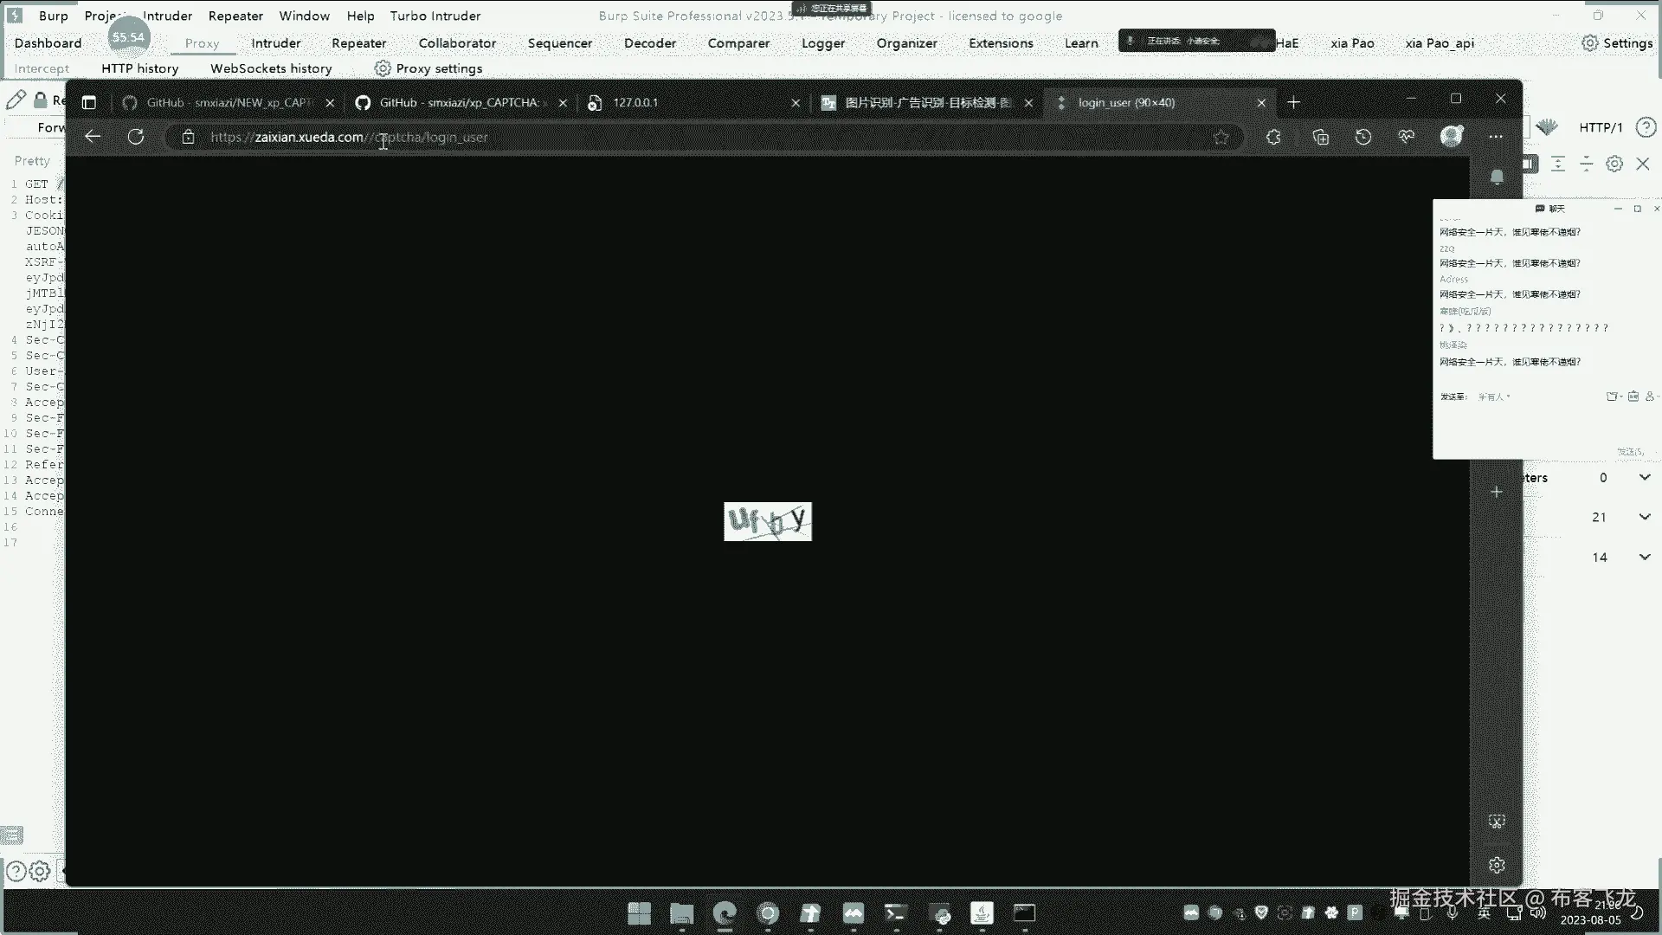This screenshot has width=1662, height=935.
Task: Expand the row showing count 21
Action: pyautogui.click(x=1644, y=517)
